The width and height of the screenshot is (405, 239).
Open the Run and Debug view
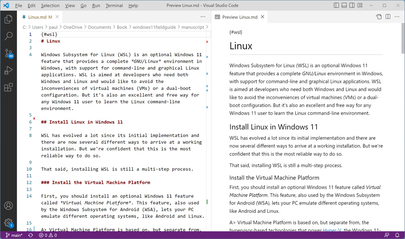[8, 71]
